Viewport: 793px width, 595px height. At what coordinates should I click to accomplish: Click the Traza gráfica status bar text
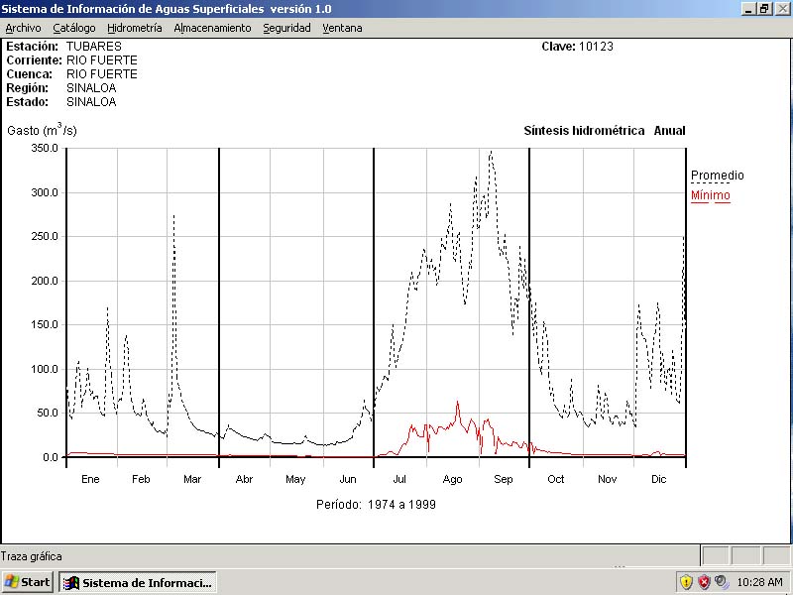tap(32, 556)
